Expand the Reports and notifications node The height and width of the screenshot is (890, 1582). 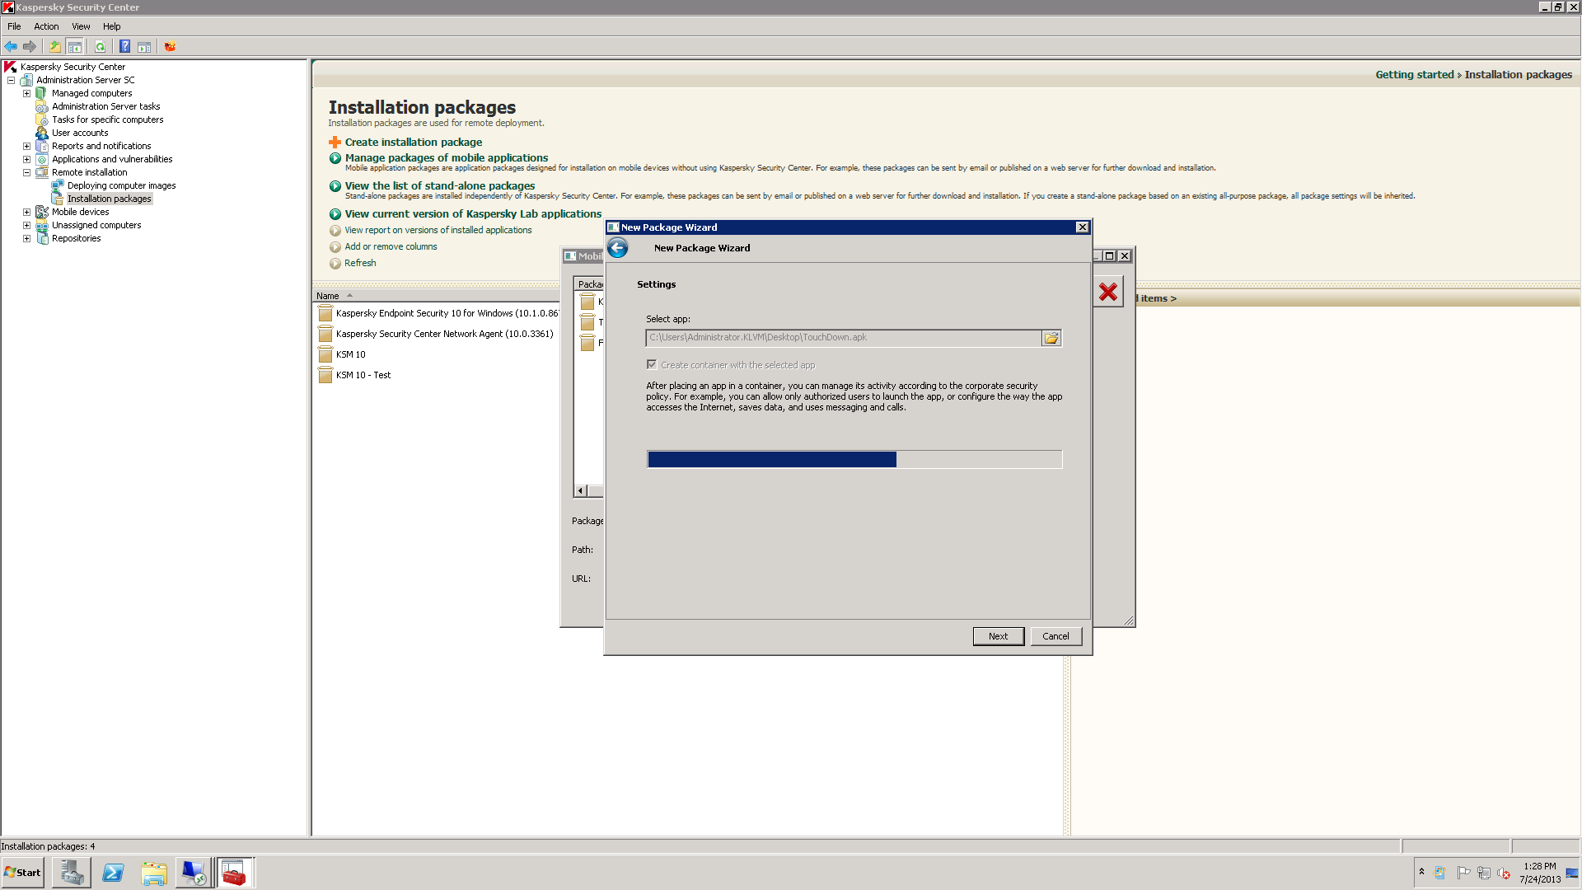click(26, 146)
